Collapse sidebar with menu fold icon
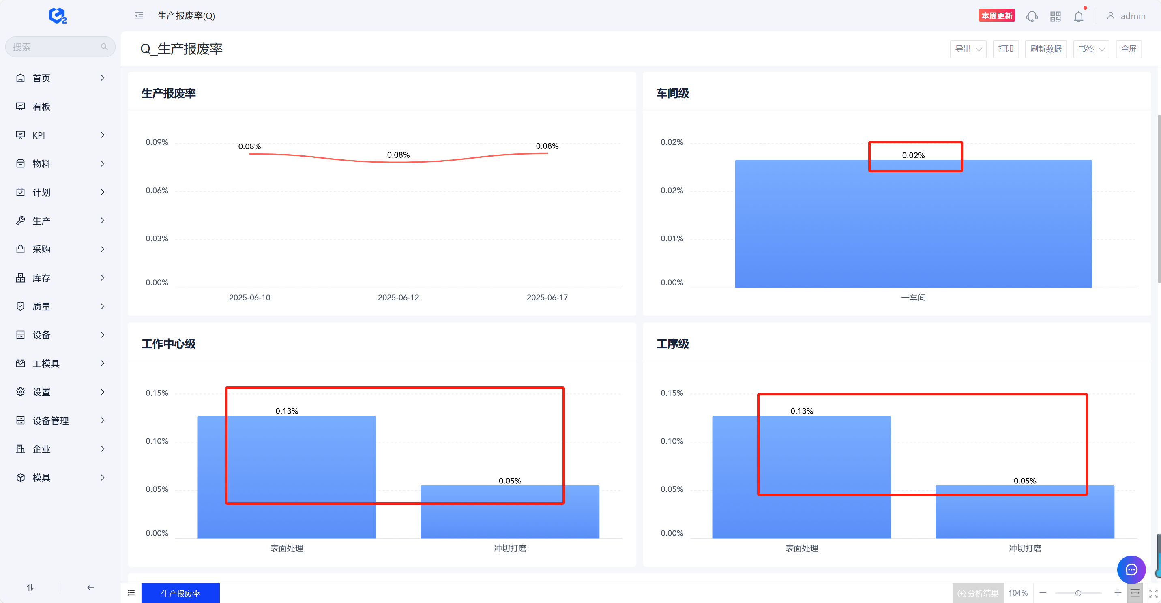The height and width of the screenshot is (603, 1161). pyautogui.click(x=139, y=16)
